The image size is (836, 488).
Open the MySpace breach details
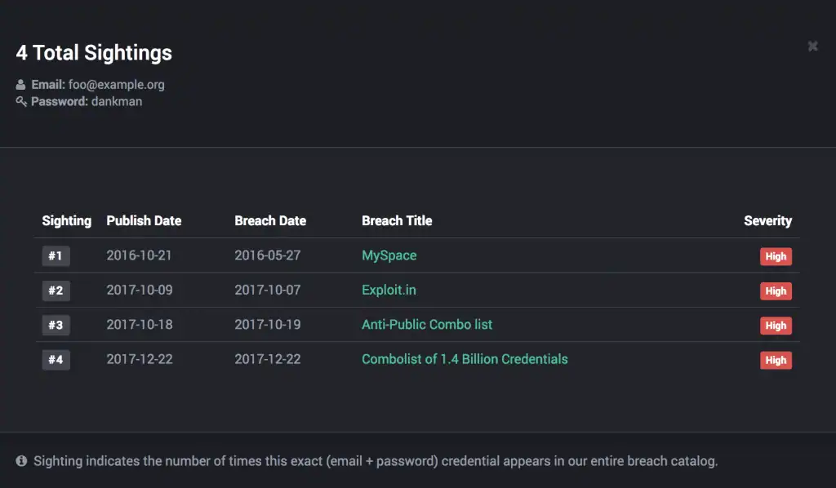pyautogui.click(x=389, y=255)
